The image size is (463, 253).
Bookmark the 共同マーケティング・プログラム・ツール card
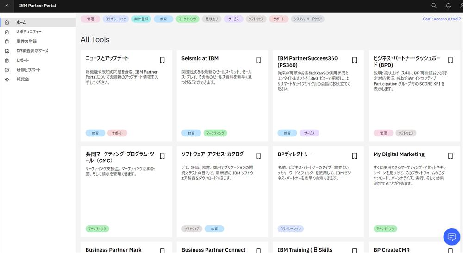pos(162,156)
